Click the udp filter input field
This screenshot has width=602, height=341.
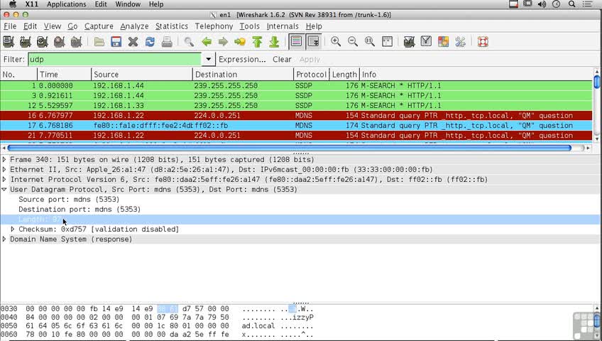point(114,60)
